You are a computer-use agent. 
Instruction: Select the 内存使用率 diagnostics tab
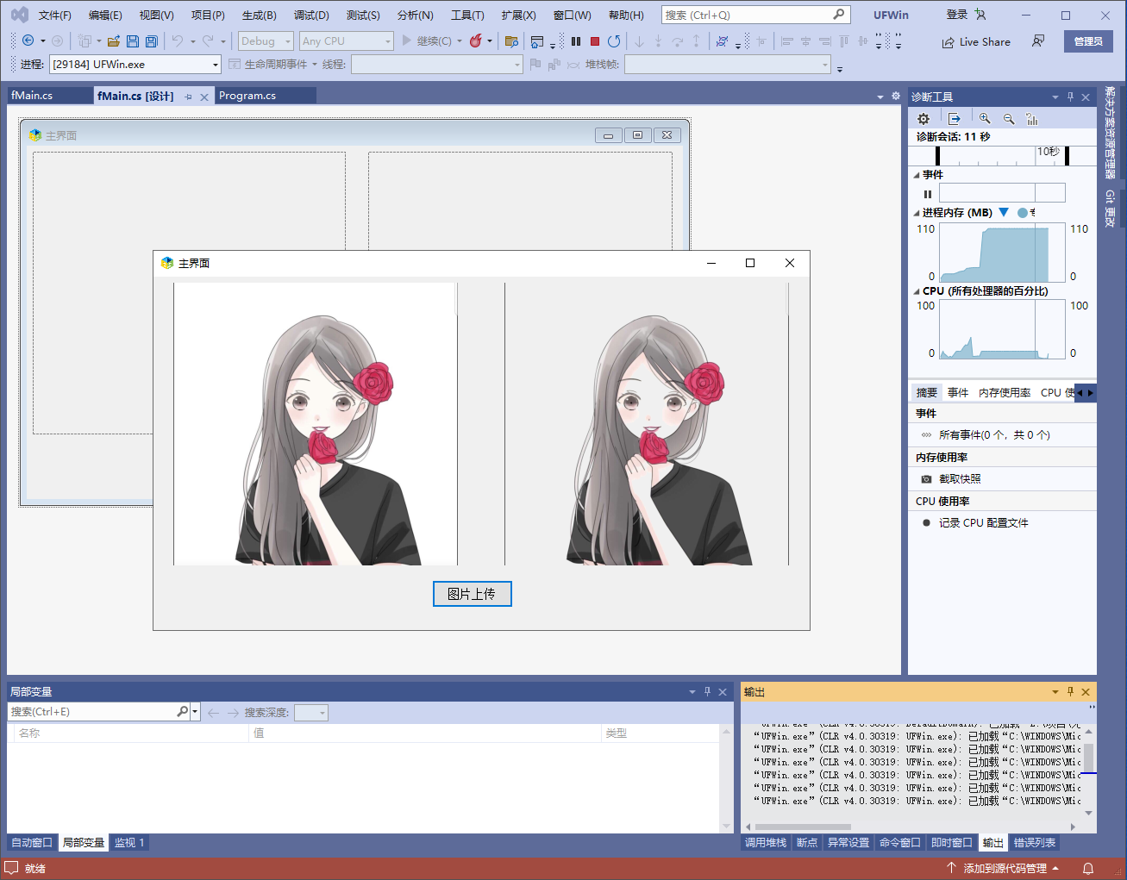click(1005, 393)
